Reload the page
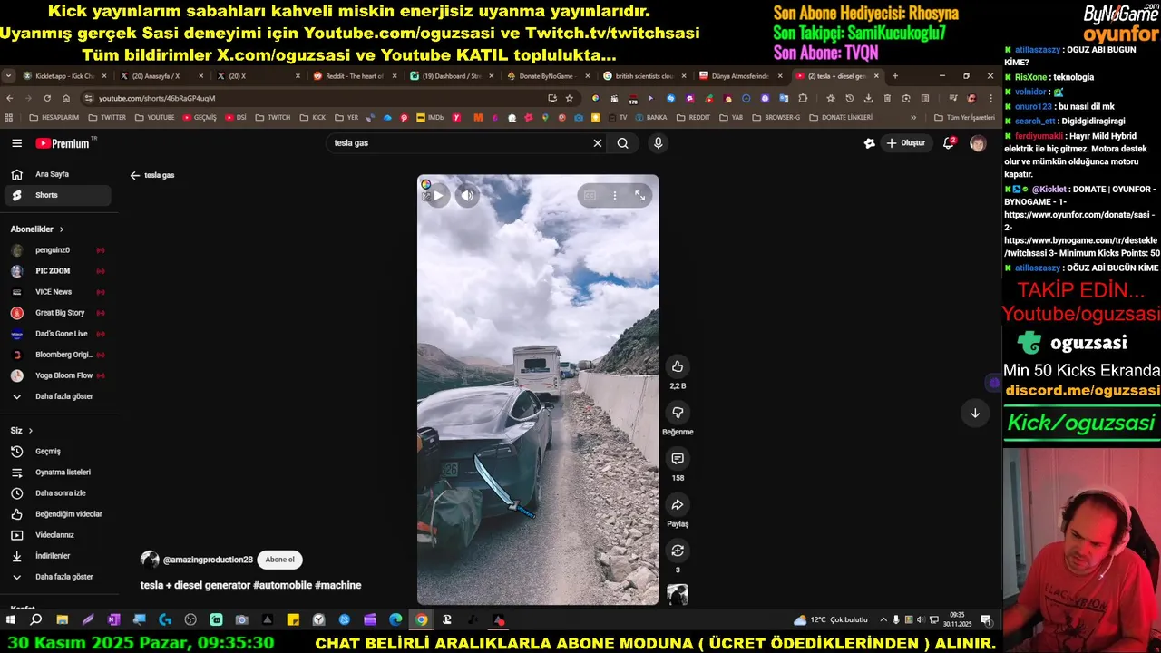This screenshot has width=1161, height=653. coord(47,98)
